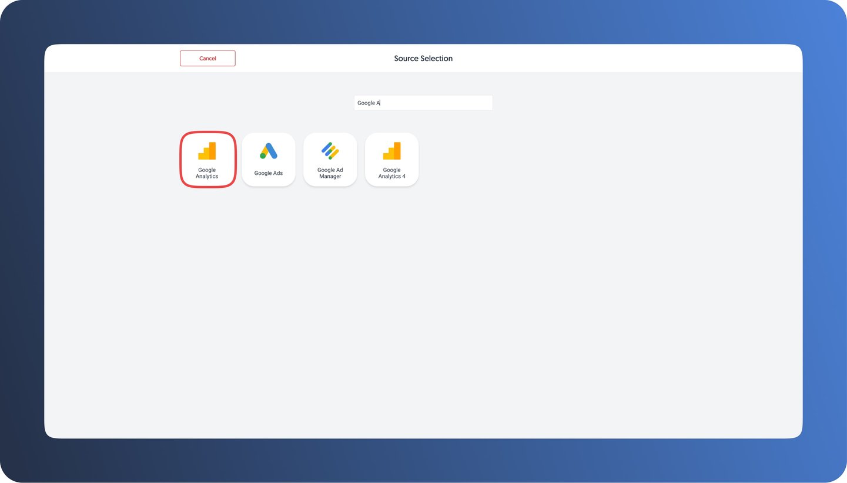
Task: Choose the Google Analytics 4 card
Action: pos(391,158)
